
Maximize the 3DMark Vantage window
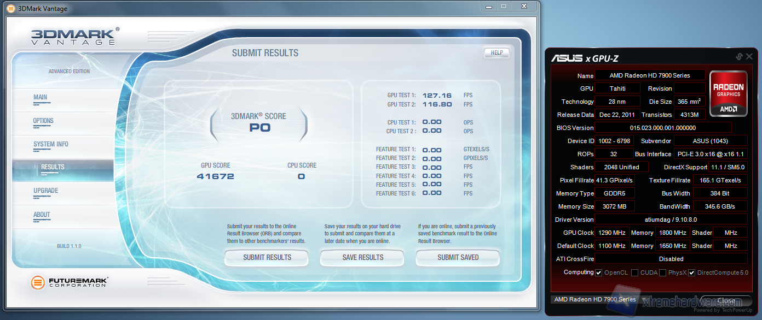(x=504, y=6)
